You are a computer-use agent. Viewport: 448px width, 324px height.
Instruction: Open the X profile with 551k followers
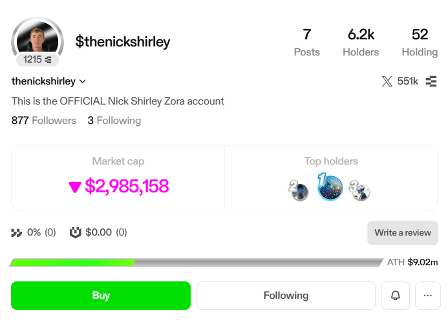[x=400, y=81]
